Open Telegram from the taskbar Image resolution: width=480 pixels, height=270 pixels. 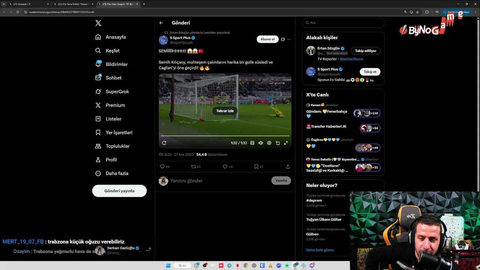[229, 265]
